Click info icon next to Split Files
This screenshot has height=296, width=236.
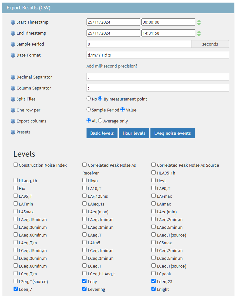click(x=13, y=99)
